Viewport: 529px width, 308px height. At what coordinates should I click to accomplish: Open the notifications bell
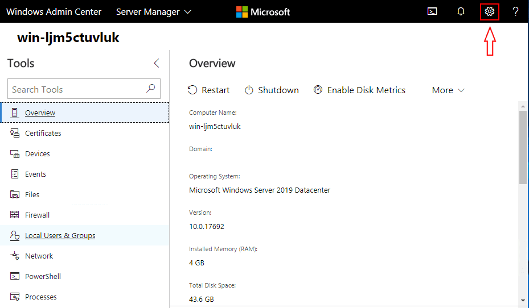pyautogui.click(x=461, y=11)
